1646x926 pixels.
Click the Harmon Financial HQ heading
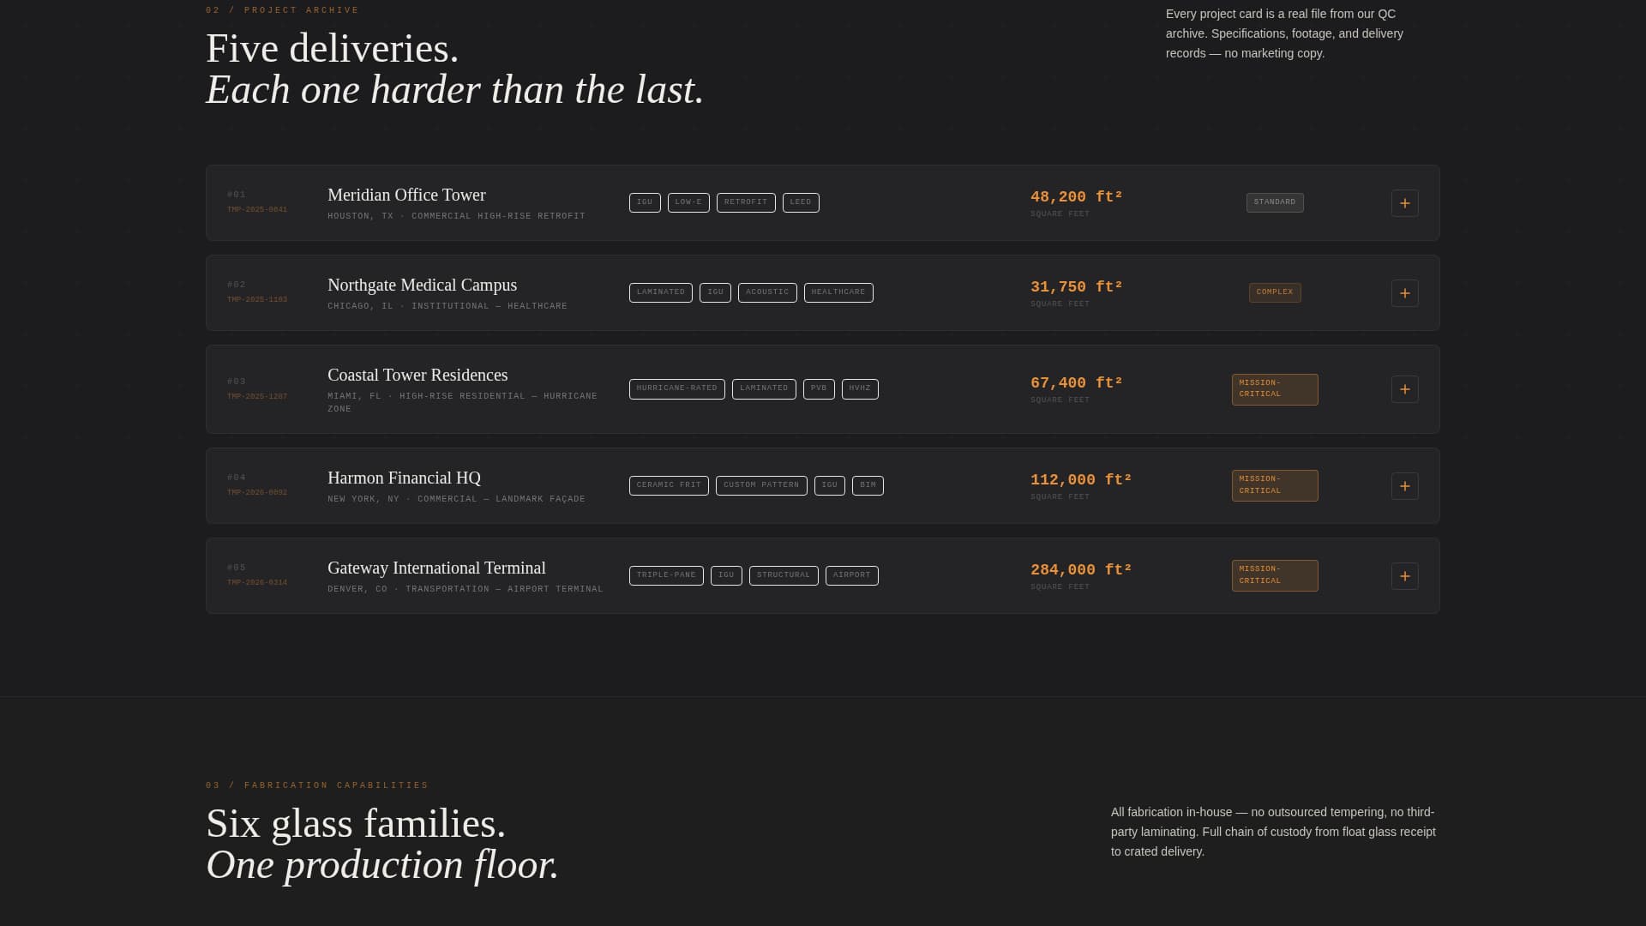(404, 478)
